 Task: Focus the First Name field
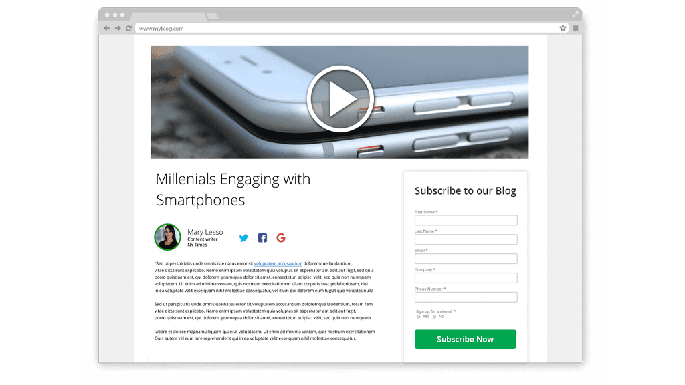[x=466, y=220]
